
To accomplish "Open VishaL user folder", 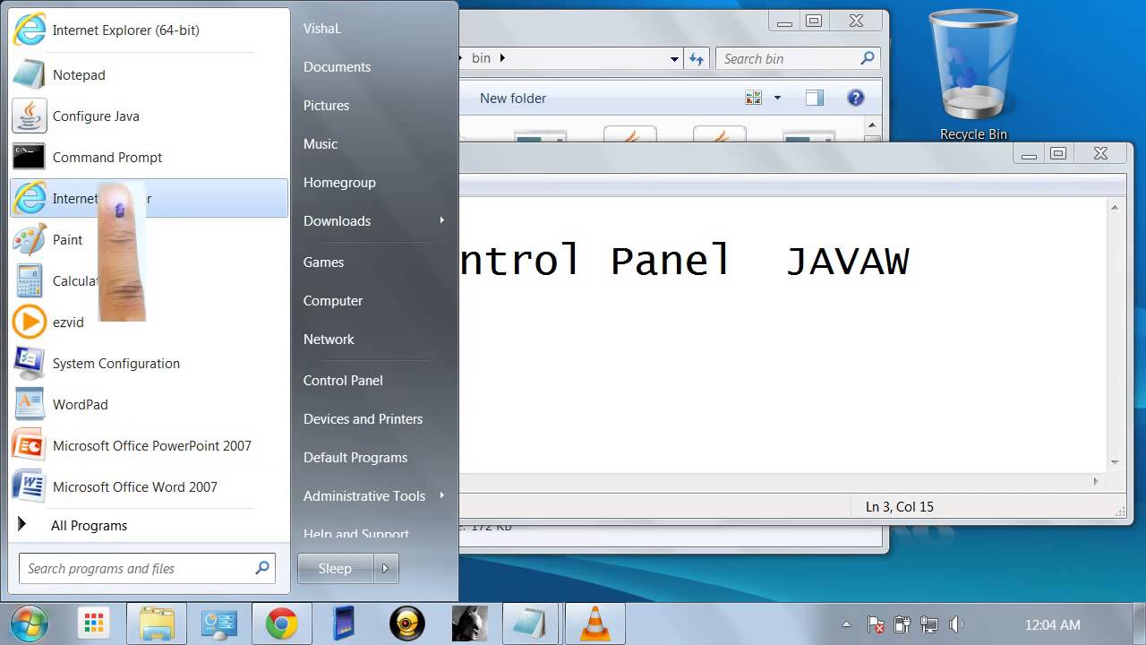I will [x=322, y=29].
